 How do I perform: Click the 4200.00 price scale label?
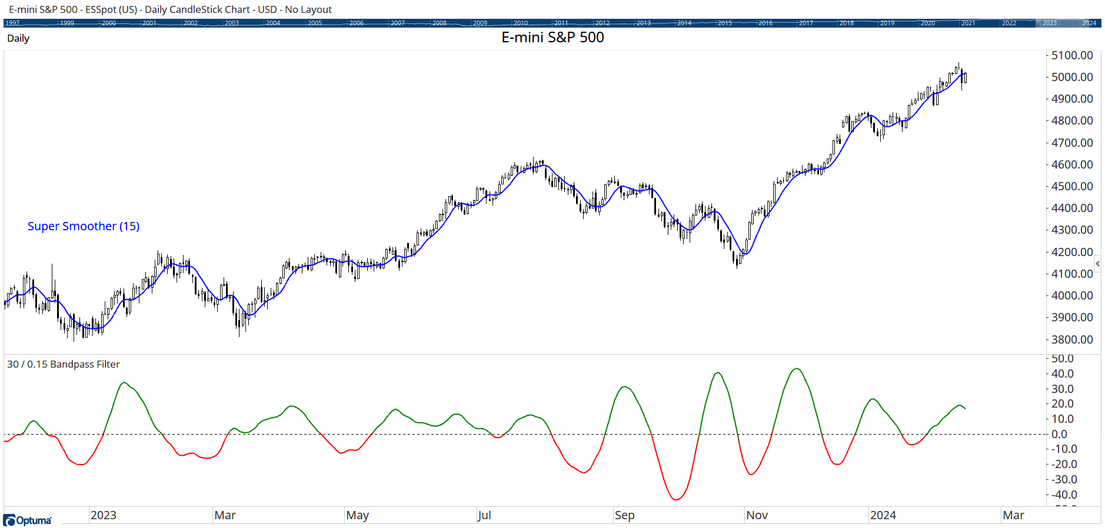(1072, 252)
